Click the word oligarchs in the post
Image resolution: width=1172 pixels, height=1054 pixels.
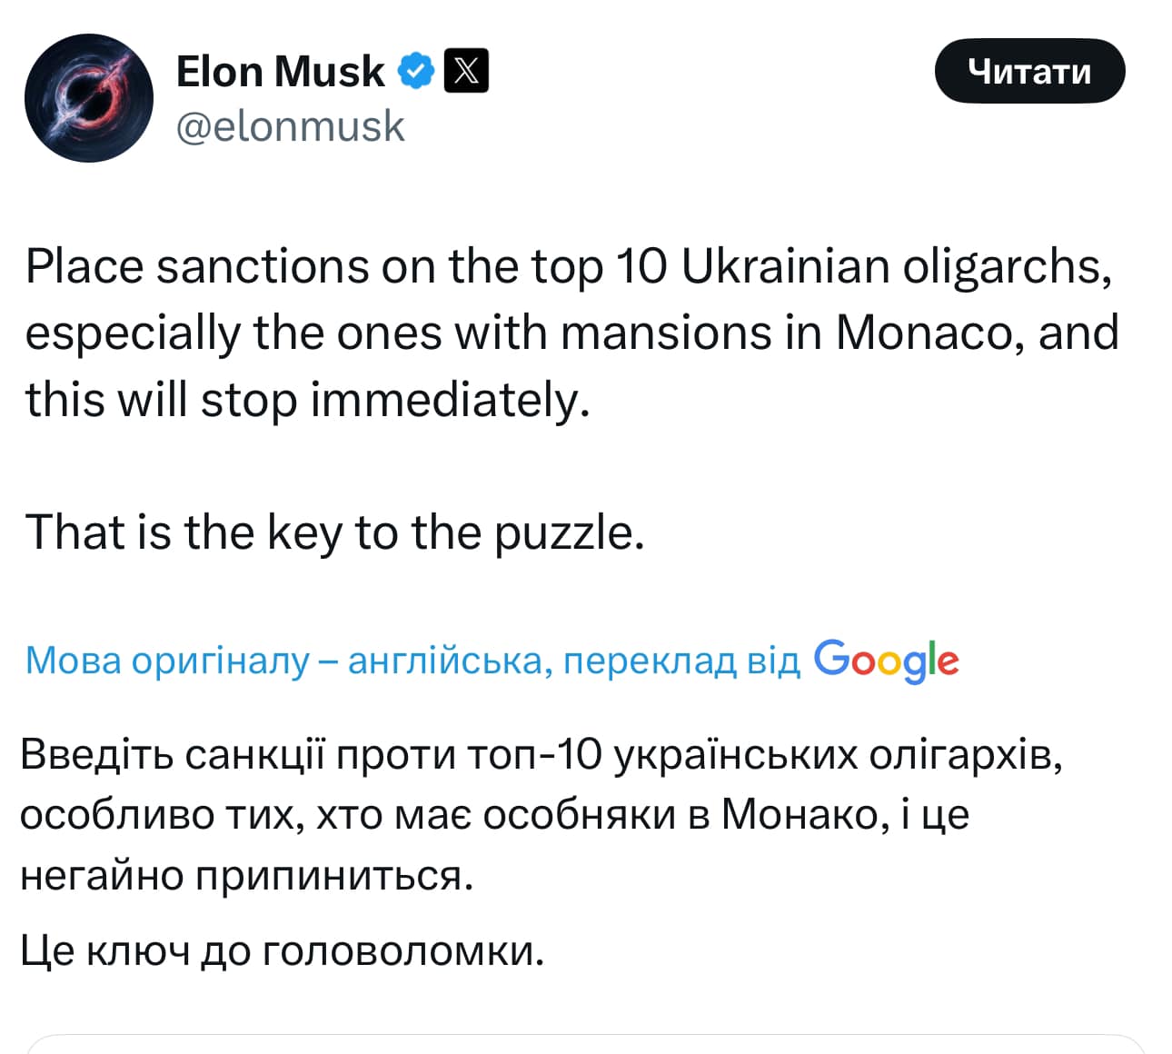point(1006,267)
